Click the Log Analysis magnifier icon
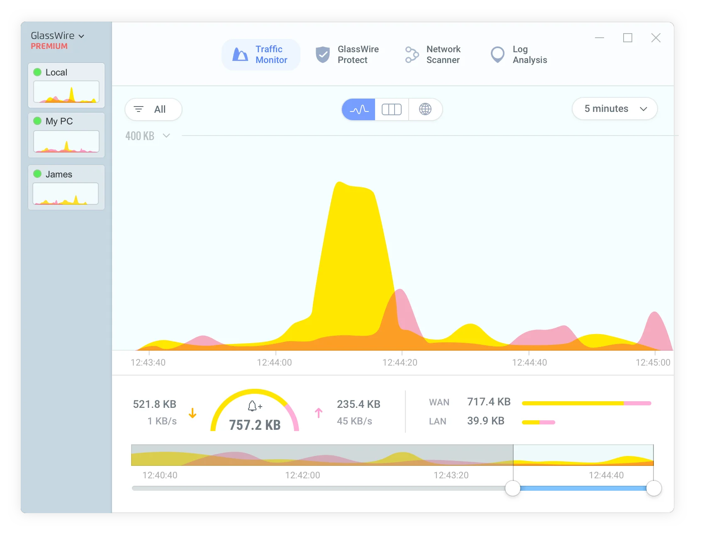 click(497, 55)
